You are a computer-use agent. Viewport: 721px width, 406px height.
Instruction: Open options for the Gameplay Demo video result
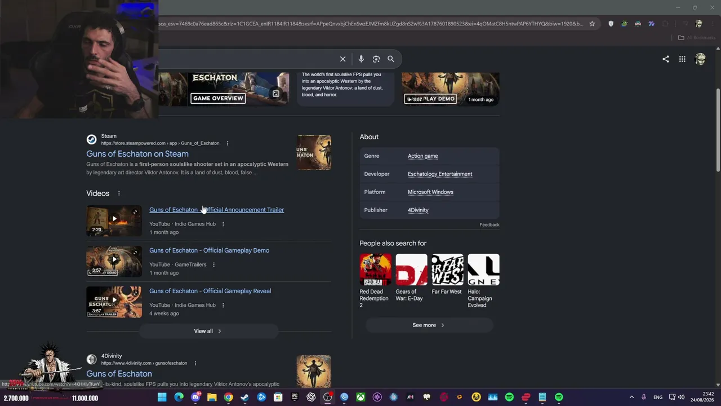tap(213, 264)
